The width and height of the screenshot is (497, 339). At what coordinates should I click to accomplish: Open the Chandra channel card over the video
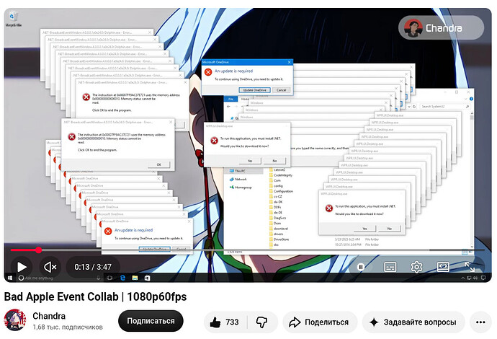click(x=441, y=28)
